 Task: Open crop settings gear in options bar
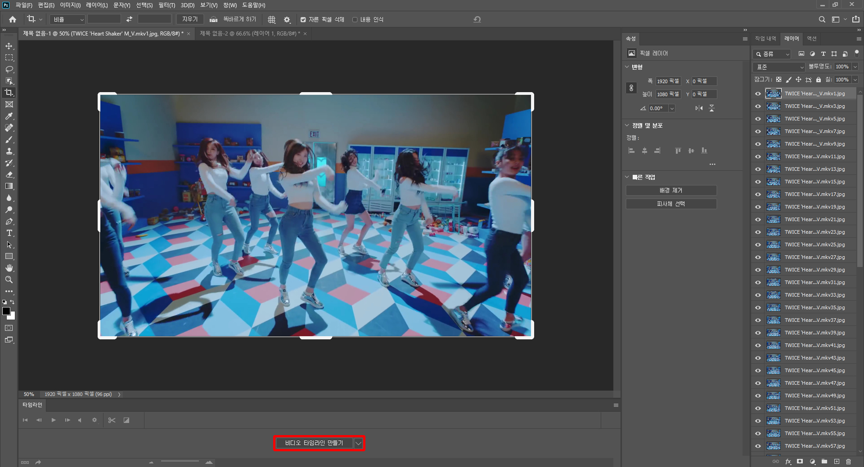[x=287, y=19]
